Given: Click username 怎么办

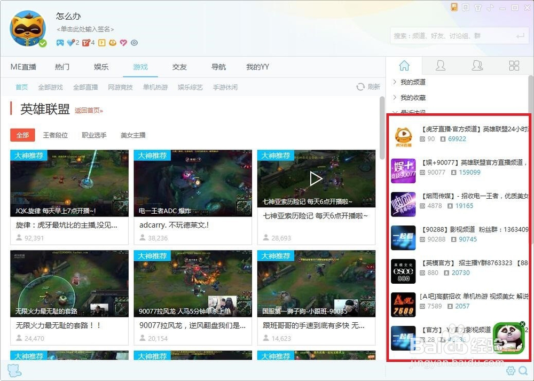Looking at the screenshot, I should tap(68, 16).
